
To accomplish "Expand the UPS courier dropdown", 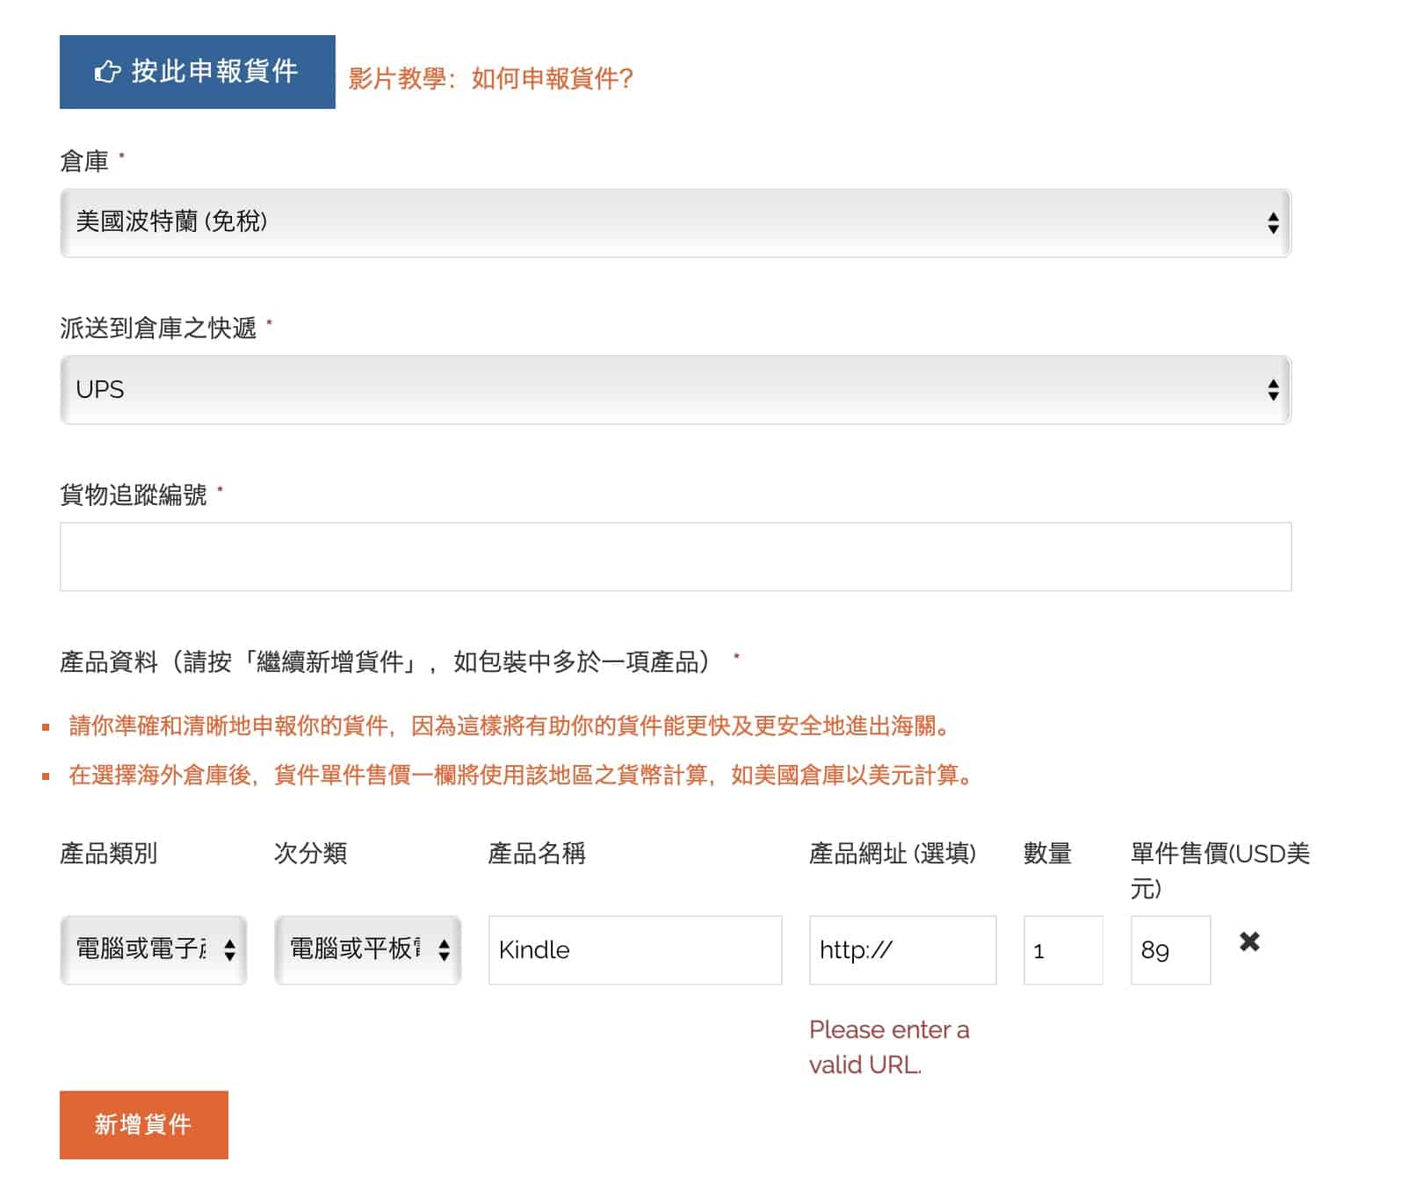I will pyautogui.click(x=675, y=389).
